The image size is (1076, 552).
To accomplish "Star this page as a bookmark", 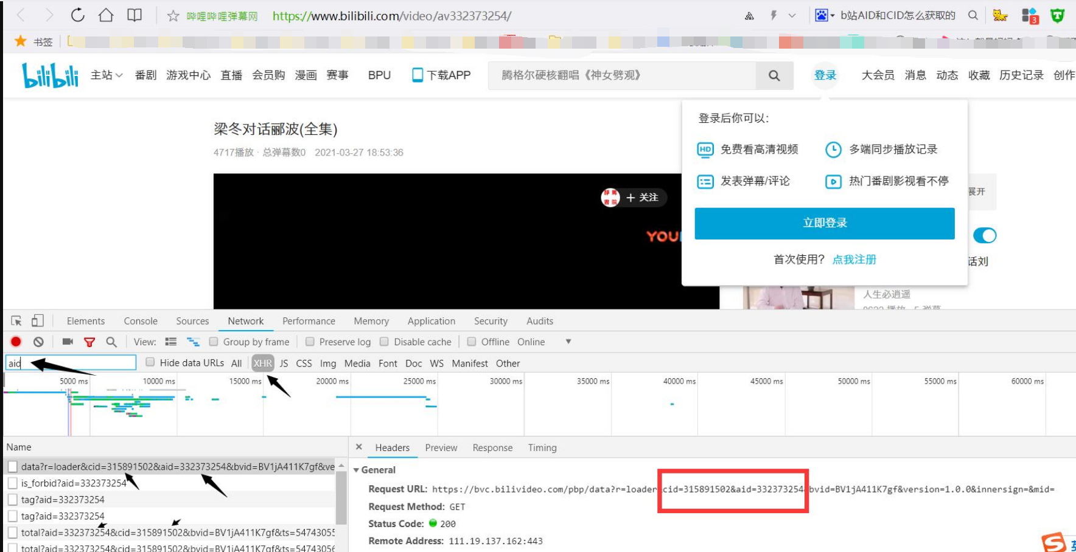I will (173, 16).
